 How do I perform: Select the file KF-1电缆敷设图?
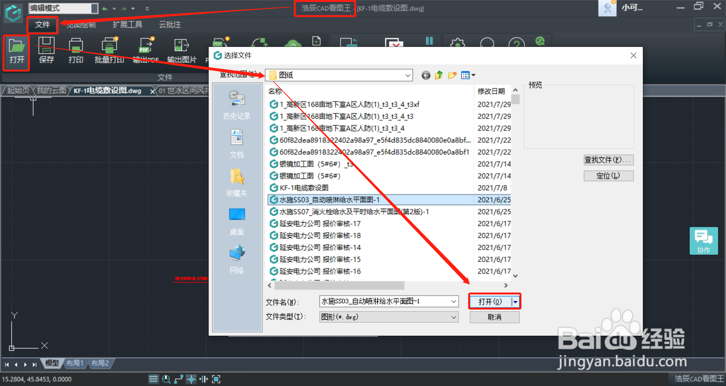point(304,188)
